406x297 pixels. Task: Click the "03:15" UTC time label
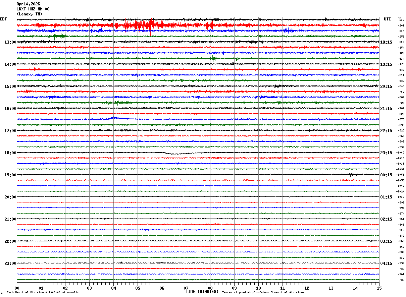(386, 241)
